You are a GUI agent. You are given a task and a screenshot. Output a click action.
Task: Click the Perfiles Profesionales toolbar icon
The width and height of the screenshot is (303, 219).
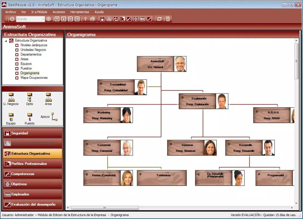point(122,19)
